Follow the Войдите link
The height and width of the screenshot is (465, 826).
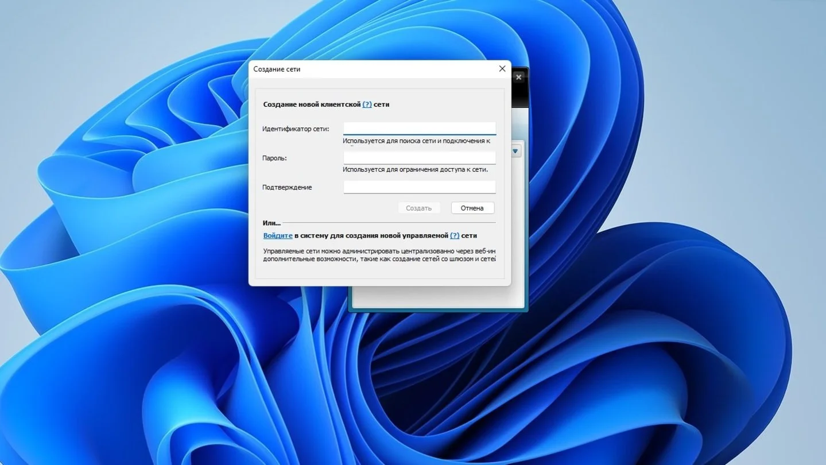(x=278, y=235)
